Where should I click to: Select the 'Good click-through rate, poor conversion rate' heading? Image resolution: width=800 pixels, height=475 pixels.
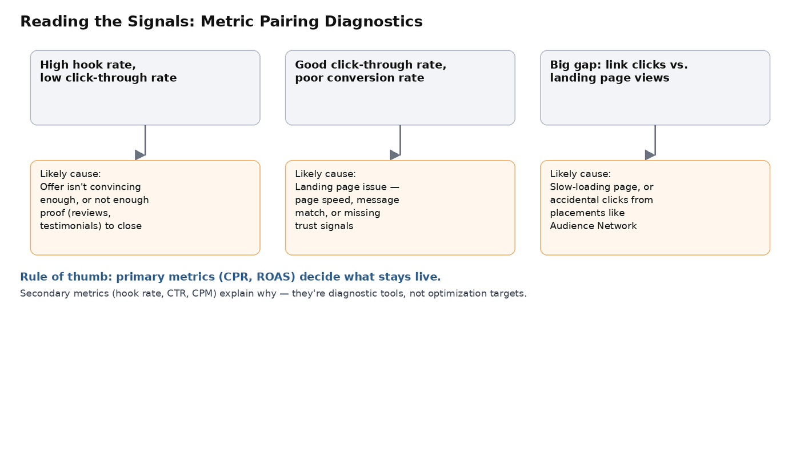click(371, 71)
